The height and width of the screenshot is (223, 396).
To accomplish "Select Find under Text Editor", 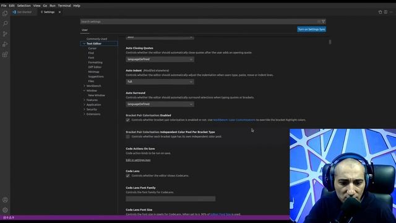I will click(91, 53).
